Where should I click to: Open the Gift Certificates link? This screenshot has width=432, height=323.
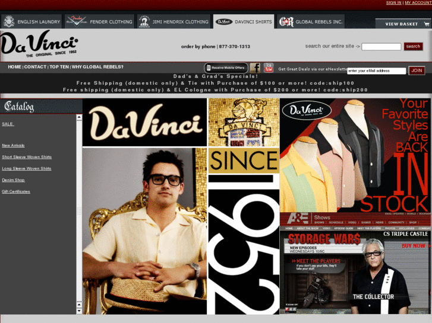click(x=16, y=191)
